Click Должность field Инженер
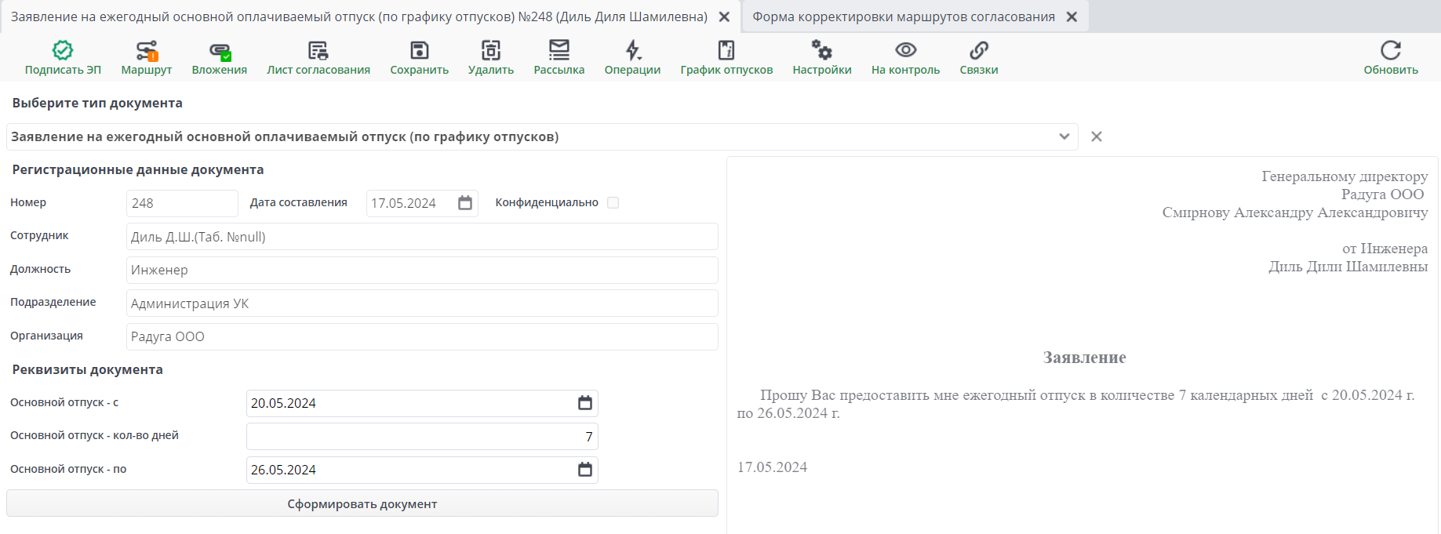 pos(422,270)
